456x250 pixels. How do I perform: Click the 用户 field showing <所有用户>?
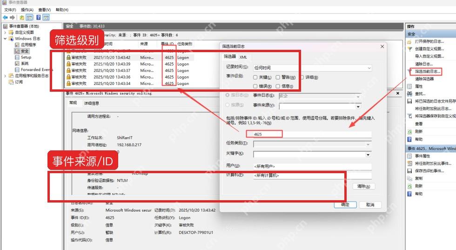tap(312, 167)
